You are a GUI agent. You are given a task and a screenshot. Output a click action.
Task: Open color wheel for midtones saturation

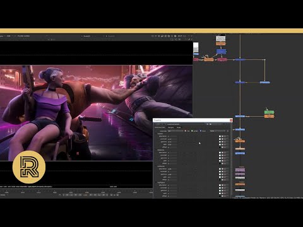[222, 169]
